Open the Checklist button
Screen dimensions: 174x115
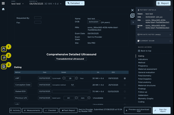pos(51,110)
